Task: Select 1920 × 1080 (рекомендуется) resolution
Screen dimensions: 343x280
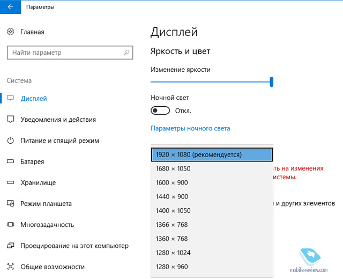Action: 212,155
